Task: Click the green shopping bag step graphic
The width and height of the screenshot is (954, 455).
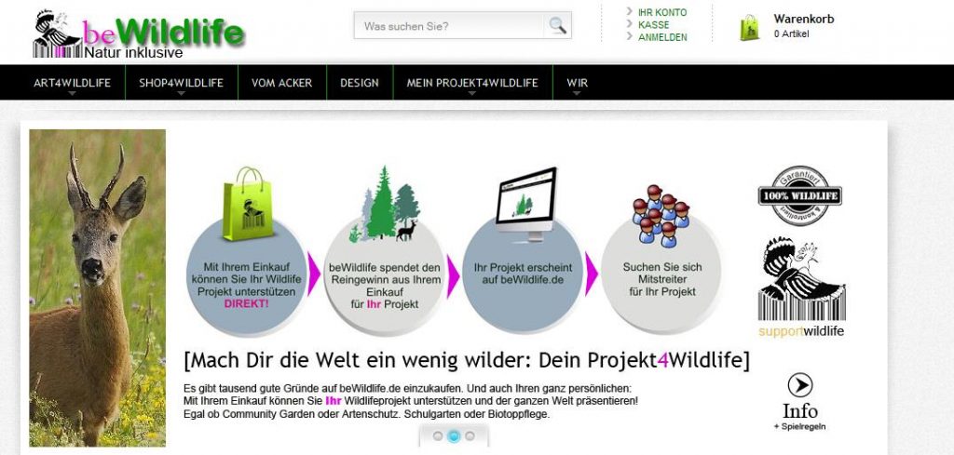Action: (x=247, y=198)
